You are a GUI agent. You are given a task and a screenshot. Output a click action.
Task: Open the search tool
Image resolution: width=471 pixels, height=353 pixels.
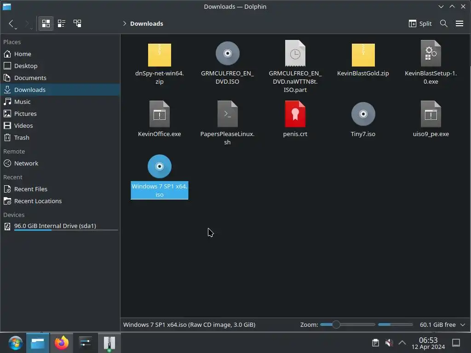click(444, 23)
